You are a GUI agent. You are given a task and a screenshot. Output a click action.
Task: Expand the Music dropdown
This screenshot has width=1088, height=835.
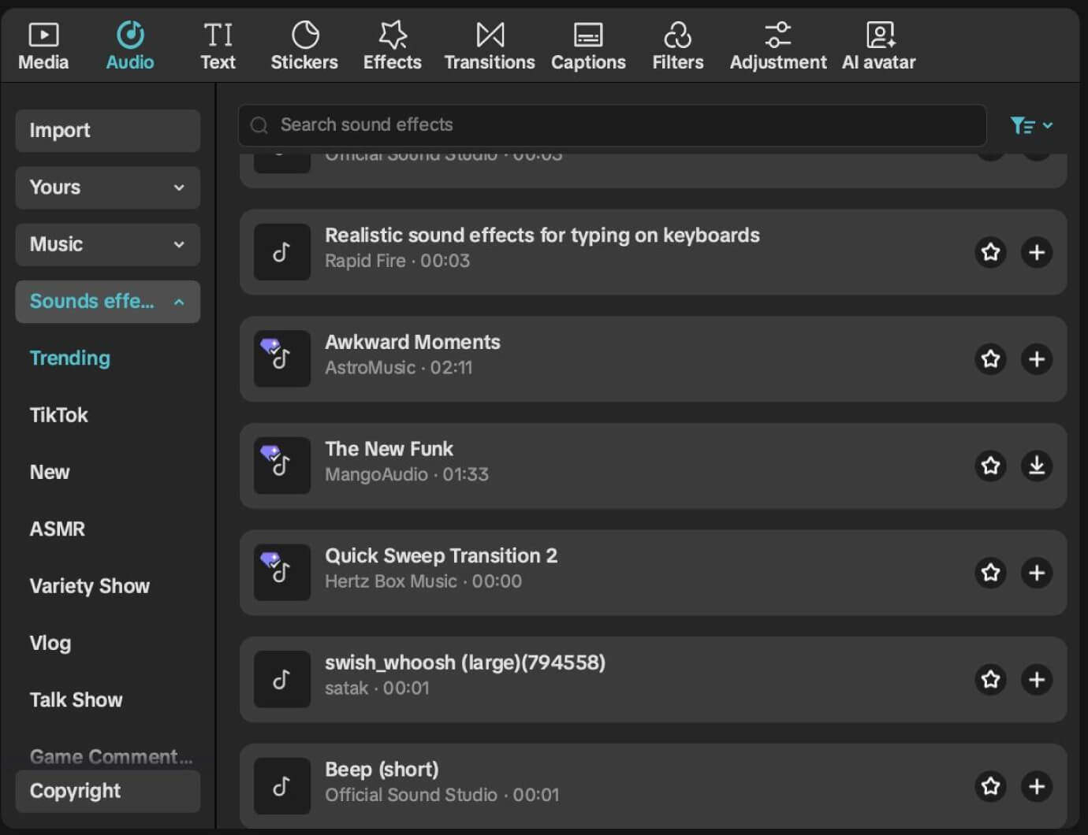(x=107, y=244)
